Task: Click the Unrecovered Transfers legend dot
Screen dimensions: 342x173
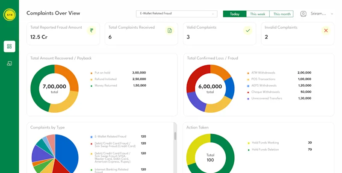Action: pyautogui.click(x=248, y=99)
